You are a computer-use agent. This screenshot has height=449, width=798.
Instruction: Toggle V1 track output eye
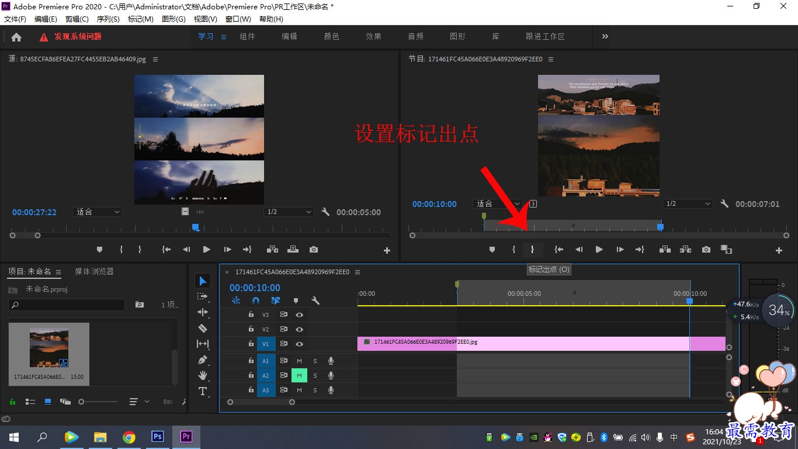point(299,344)
